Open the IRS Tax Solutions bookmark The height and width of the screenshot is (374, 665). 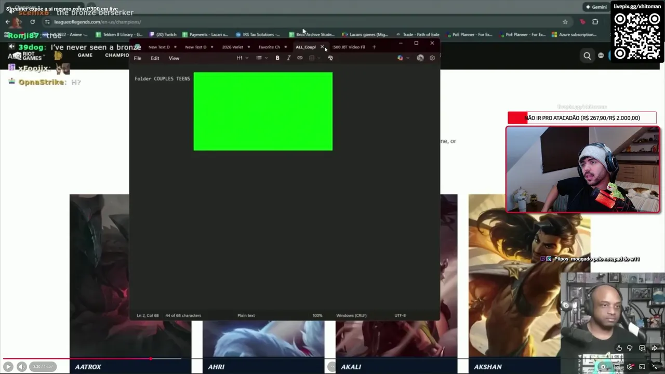(258, 35)
